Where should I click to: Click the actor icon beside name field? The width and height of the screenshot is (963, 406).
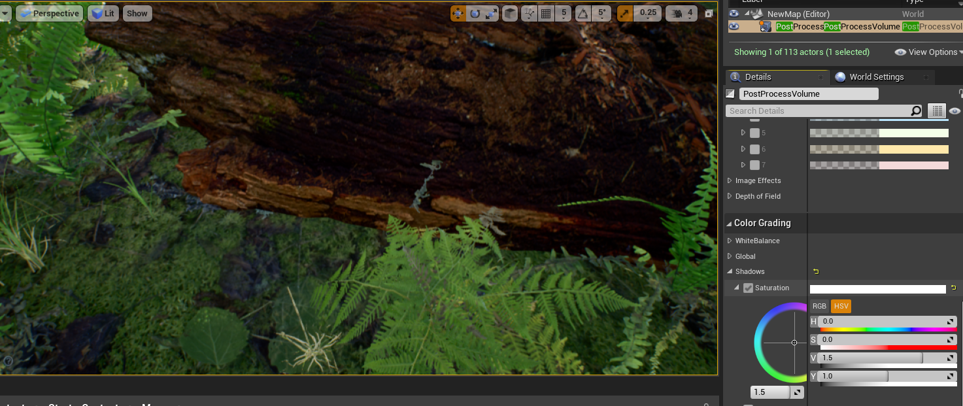tap(731, 93)
